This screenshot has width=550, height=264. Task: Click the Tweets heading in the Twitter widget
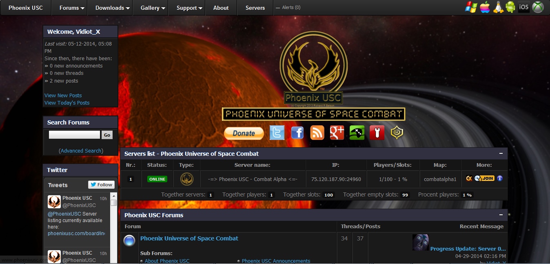(x=58, y=185)
